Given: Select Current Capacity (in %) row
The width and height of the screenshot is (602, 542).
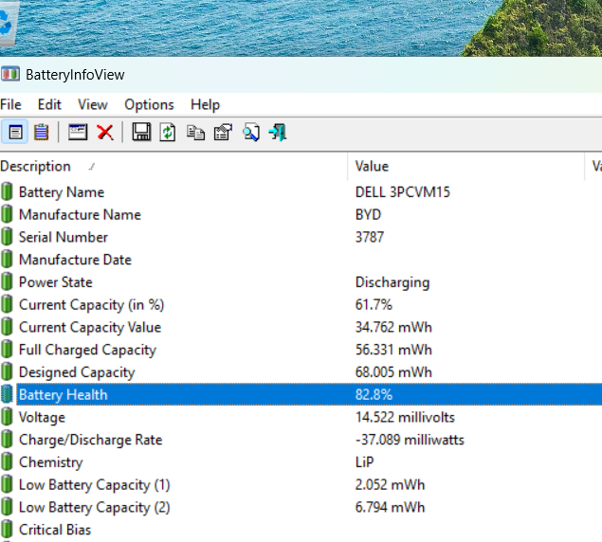Looking at the screenshot, I should (301, 304).
